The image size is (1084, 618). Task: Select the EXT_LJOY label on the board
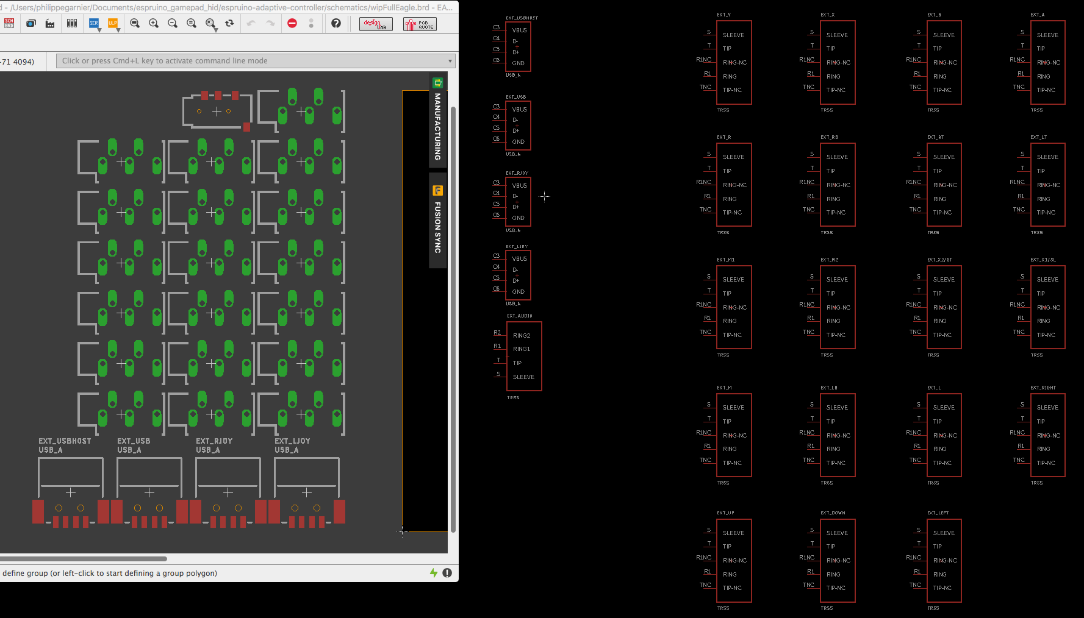(292, 441)
